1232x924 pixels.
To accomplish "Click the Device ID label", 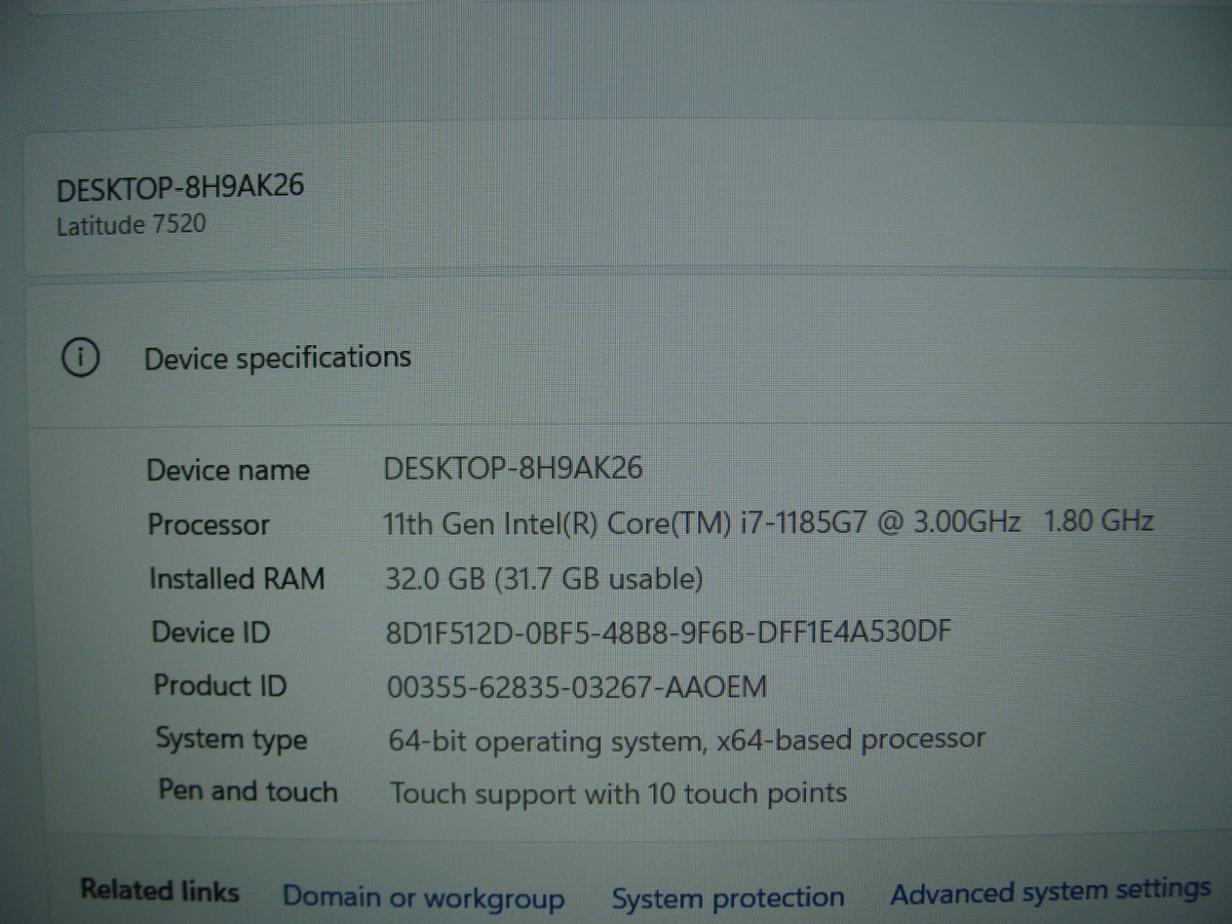I will tap(211, 632).
